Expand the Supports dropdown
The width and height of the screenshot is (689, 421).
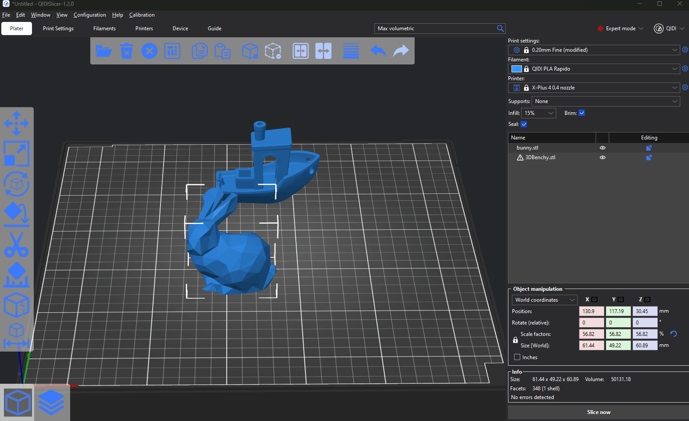605,101
